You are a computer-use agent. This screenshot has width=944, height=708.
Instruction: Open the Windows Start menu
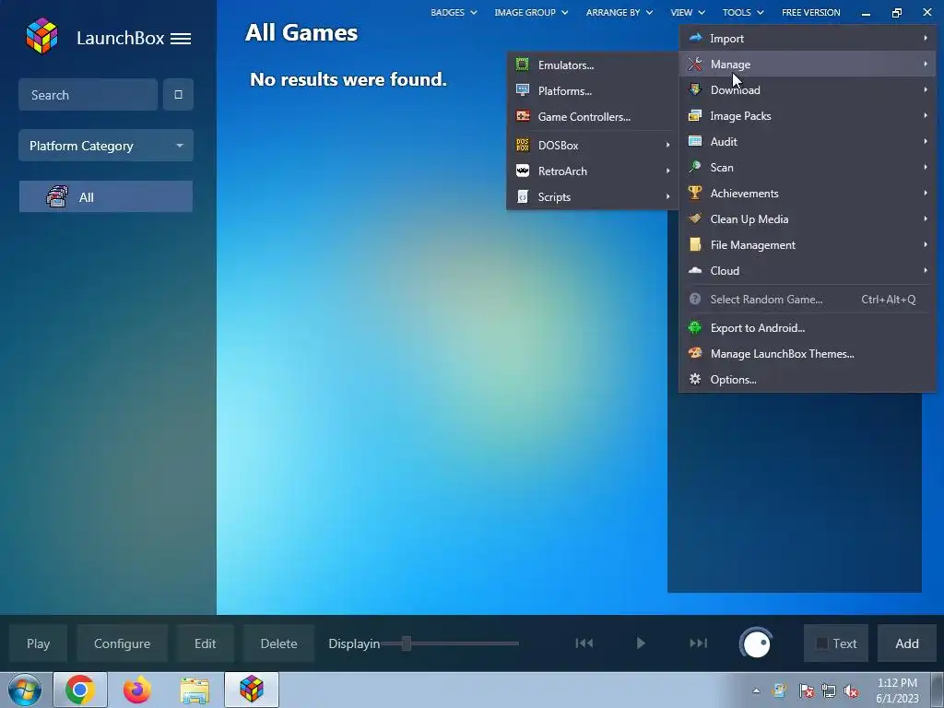tap(24, 690)
